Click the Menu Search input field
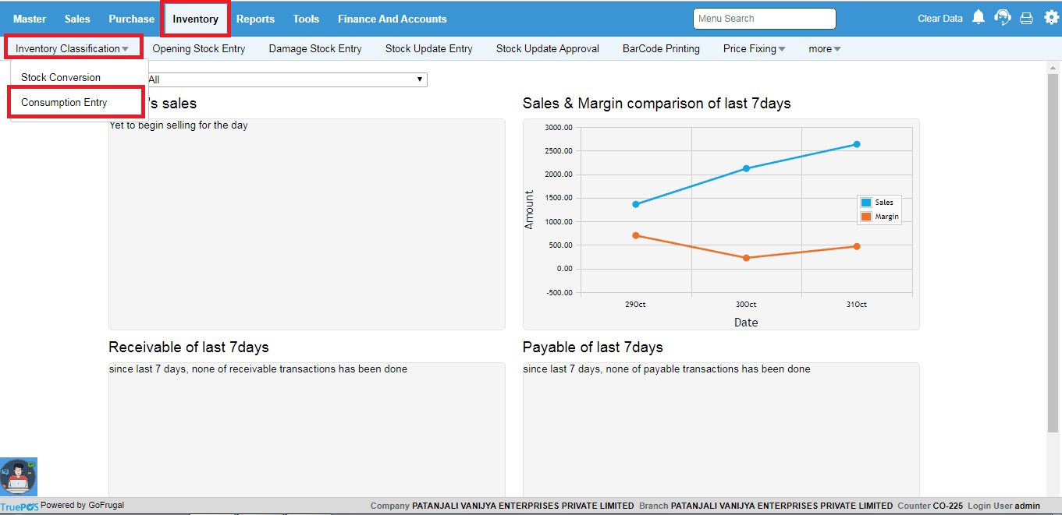1062x515 pixels. (764, 19)
